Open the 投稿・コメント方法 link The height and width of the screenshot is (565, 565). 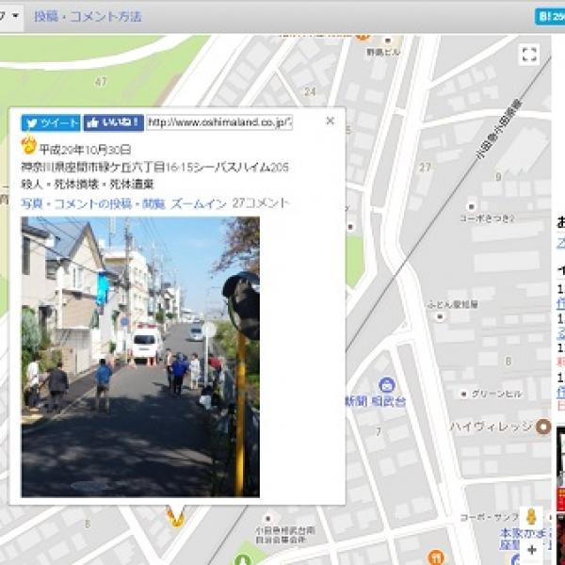88,17
